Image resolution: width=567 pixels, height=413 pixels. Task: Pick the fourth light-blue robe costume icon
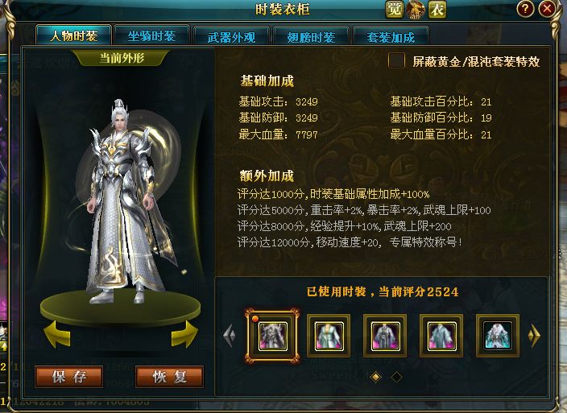pyautogui.click(x=441, y=336)
